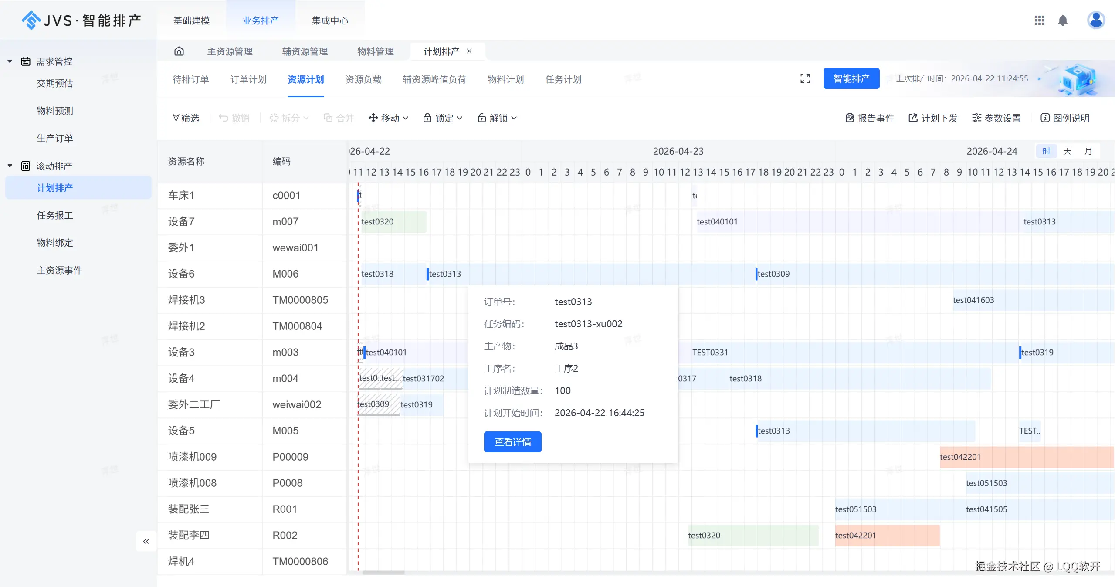Collapse the 需求管控 tree section
The width and height of the screenshot is (1115, 587).
coord(10,61)
